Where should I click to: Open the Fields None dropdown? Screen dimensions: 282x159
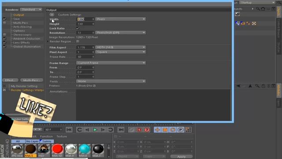pos(111,81)
